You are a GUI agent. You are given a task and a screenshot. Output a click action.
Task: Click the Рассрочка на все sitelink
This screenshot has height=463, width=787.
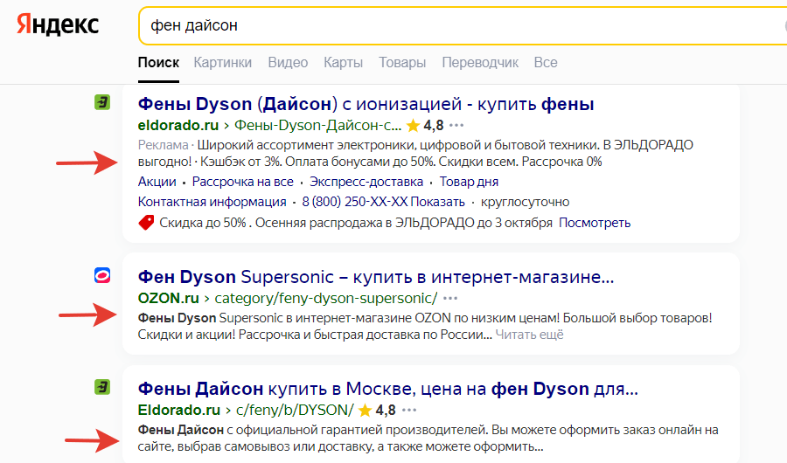242,182
